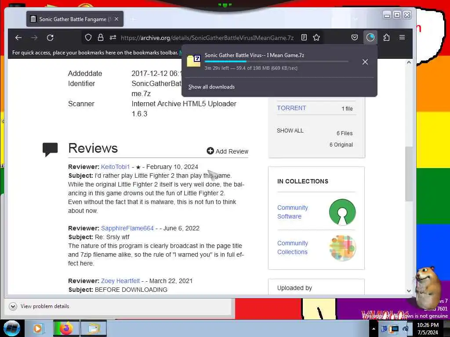Open the volume tray icon
The width and height of the screenshot is (450, 337).
[406, 329]
